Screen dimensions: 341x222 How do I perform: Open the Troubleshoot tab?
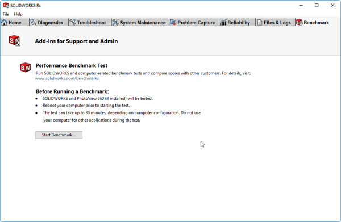(89, 22)
